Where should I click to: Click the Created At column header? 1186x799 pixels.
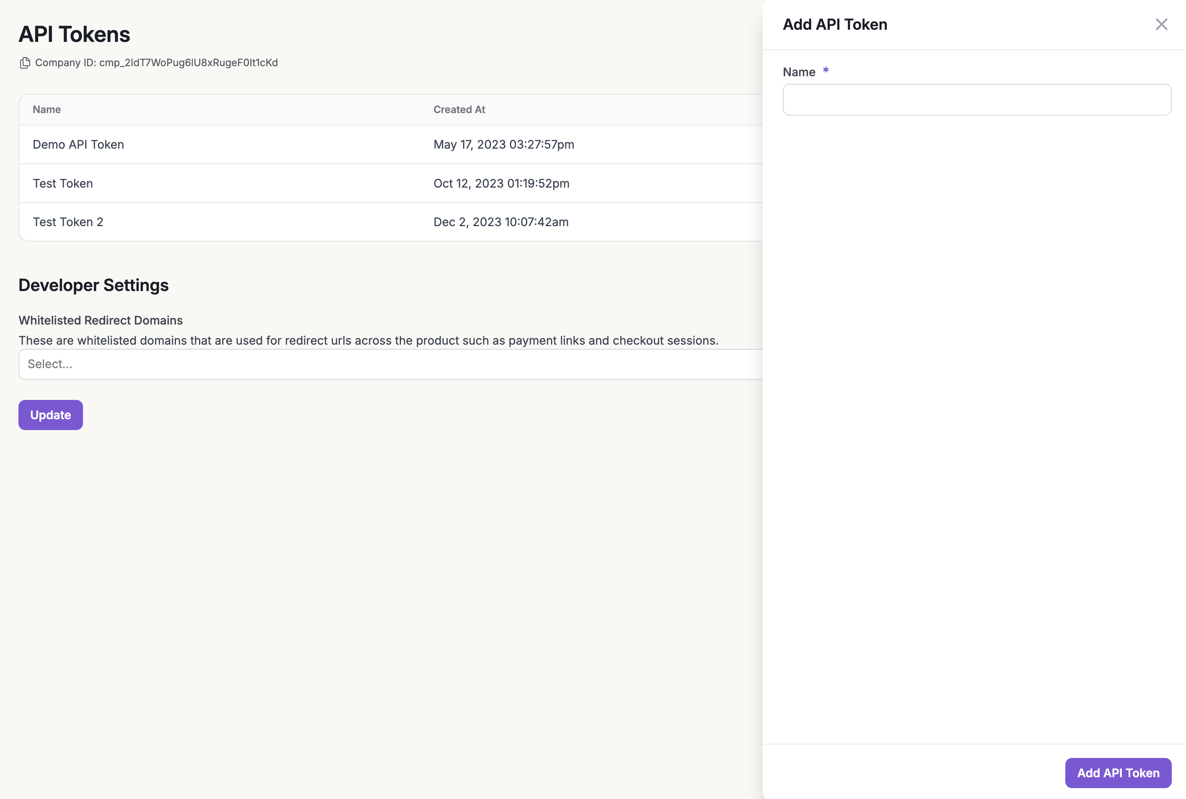[459, 110]
